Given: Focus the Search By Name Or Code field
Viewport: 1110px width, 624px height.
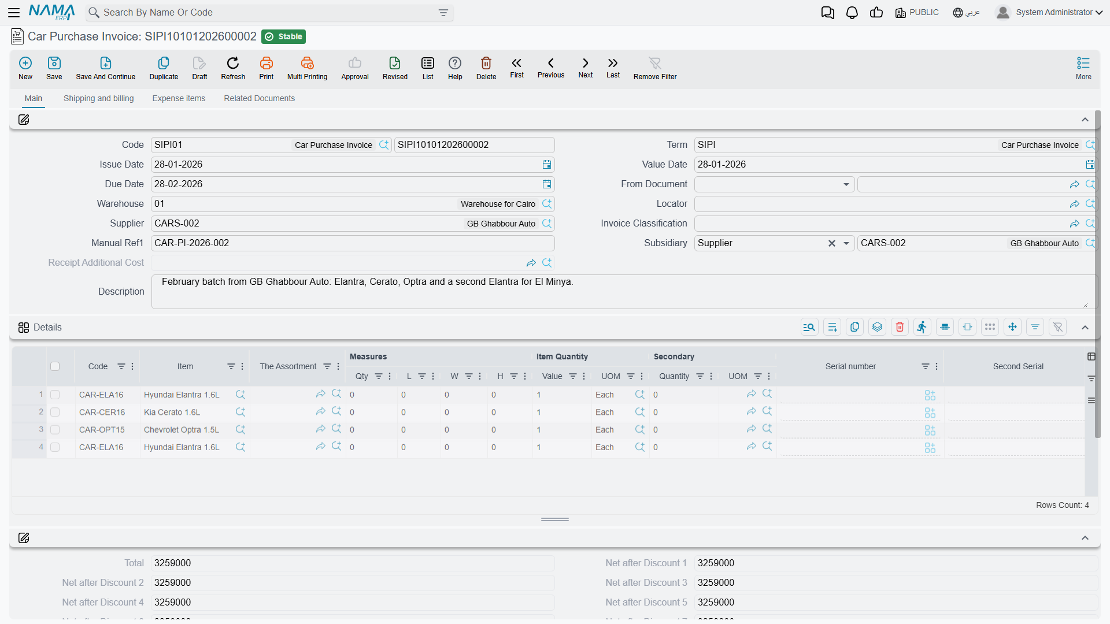Looking at the screenshot, I should pyautogui.click(x=269, y=13).
